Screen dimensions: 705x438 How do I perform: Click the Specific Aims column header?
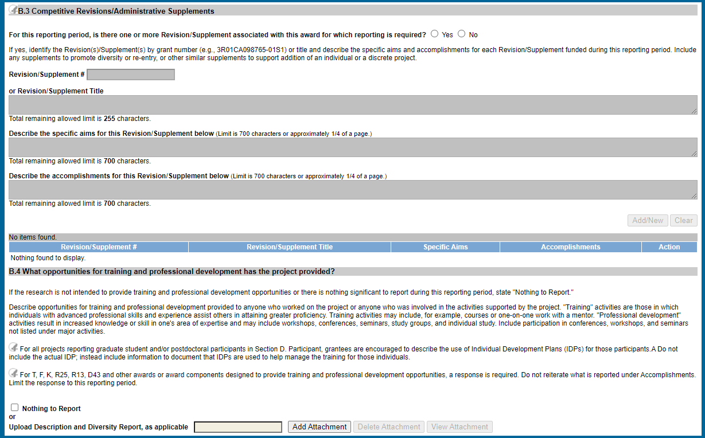click(446, 247)
